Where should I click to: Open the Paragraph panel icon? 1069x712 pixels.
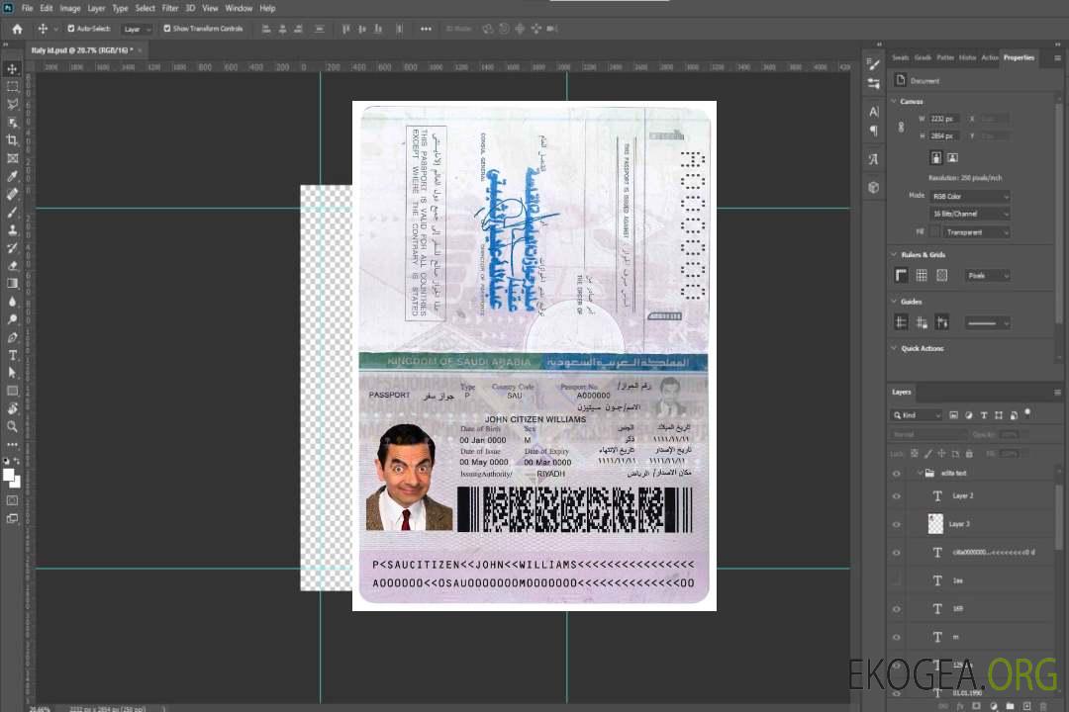point(874,131)
